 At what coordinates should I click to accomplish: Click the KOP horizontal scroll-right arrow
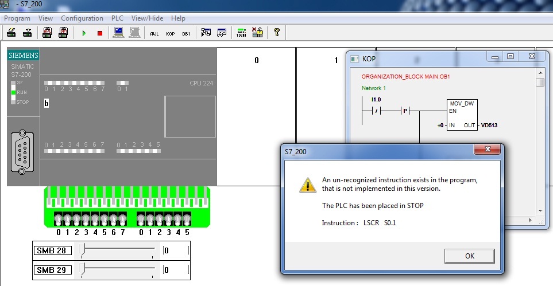pyautogui.click(x=531, y=220)
